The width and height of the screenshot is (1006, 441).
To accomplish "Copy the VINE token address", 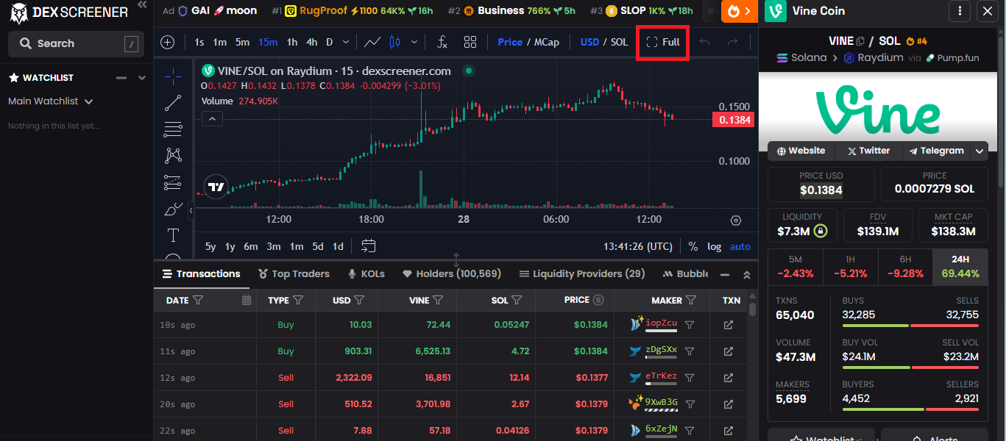I will click(860, 41).
